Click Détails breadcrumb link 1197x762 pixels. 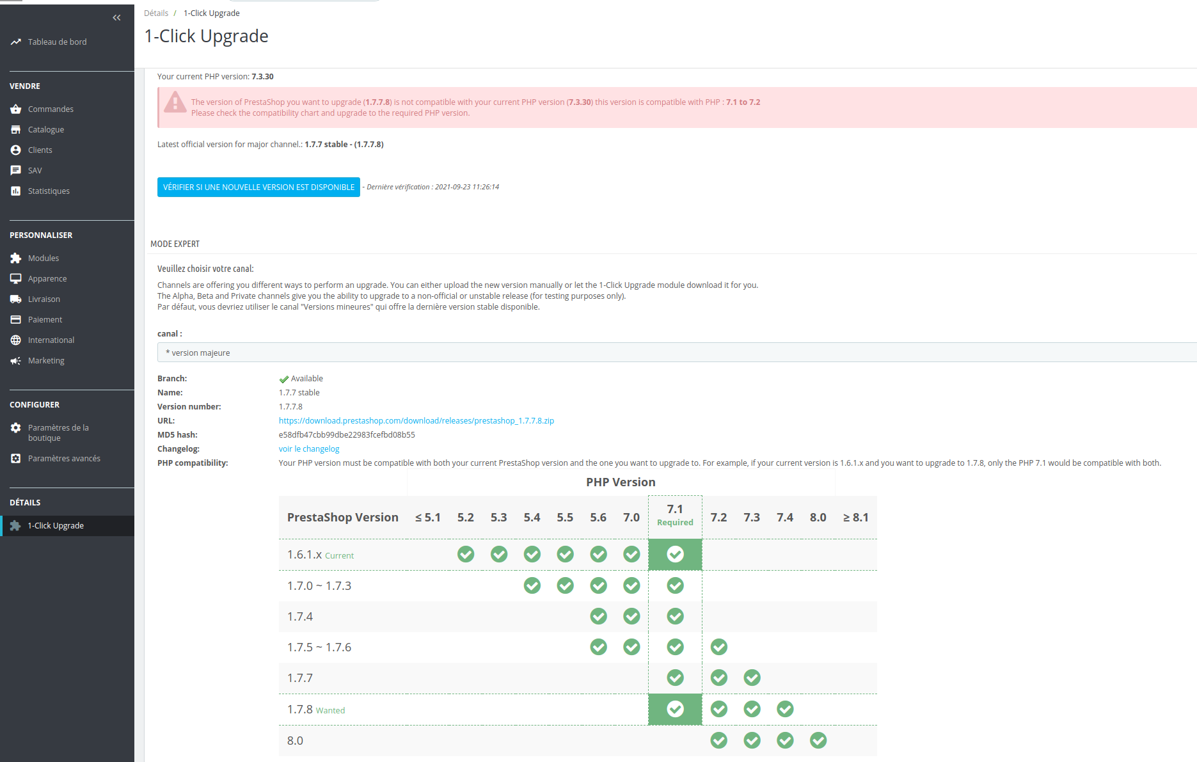156,13
